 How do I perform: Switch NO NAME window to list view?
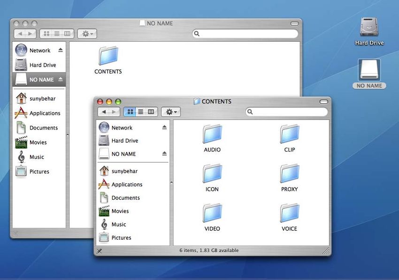pyautogui.click(x=57, y=34)
